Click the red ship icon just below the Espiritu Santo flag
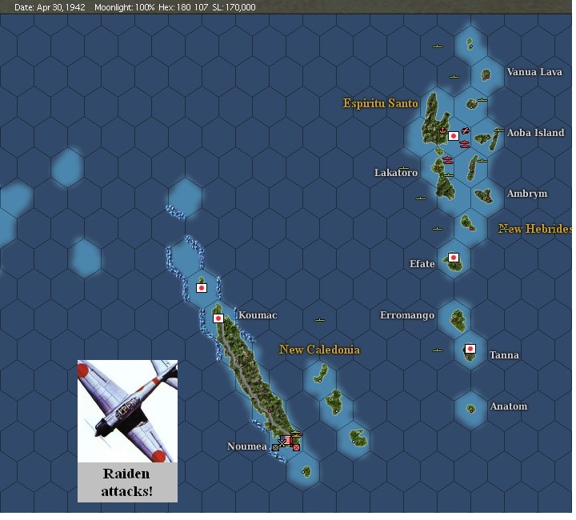 [x=465, y=144]
